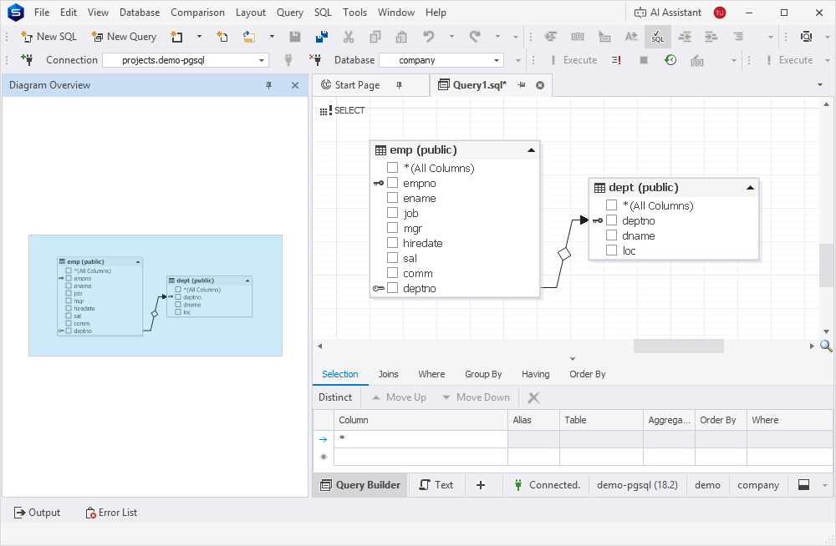The width and height of the screenshot is (836, 546).
Task: Click the New Connection plug icon
Action: [27, 60]
